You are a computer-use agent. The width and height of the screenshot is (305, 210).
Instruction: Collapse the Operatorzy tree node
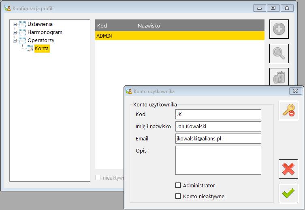tap(15, 40)
